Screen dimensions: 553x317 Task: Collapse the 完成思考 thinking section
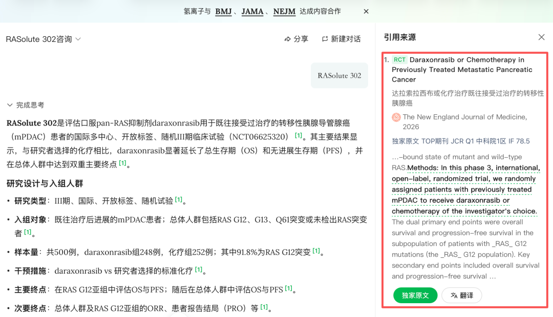coord(26,105)
